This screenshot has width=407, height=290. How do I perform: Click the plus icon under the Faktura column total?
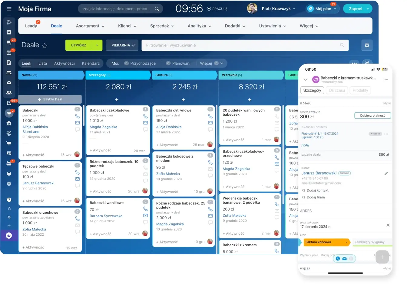(183, 100)
